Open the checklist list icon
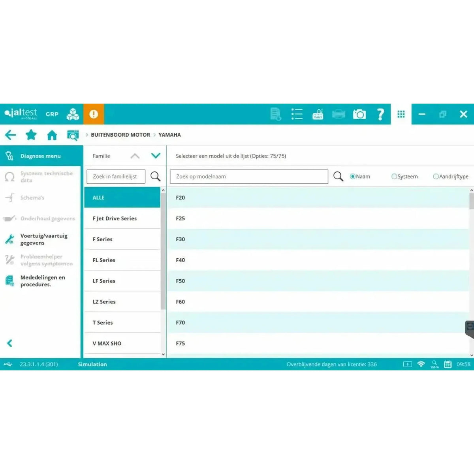 [297, 114]
